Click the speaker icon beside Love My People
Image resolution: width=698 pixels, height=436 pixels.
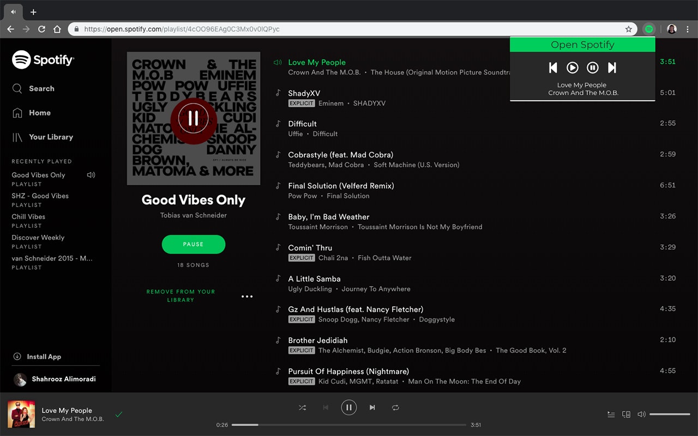(278, 62)
